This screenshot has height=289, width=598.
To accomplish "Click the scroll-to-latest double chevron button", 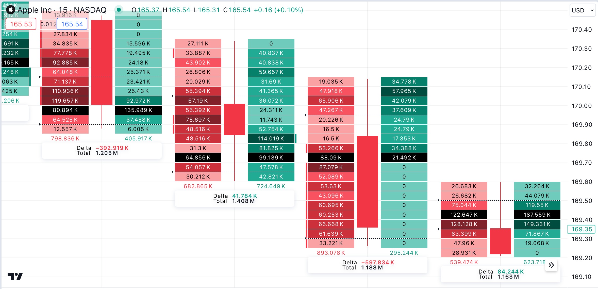I will point(551,265).
